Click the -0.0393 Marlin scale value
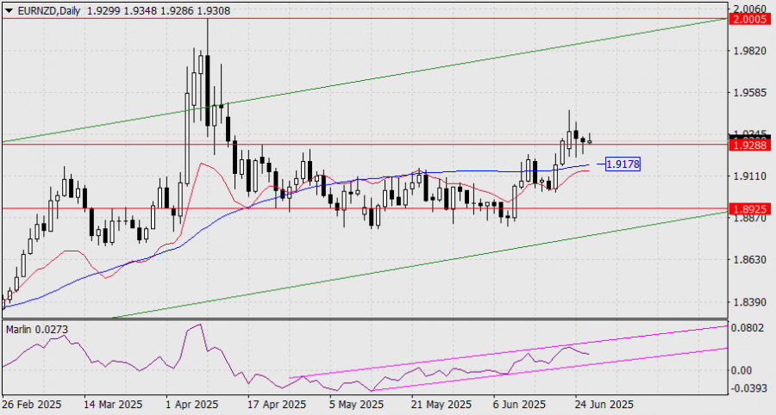 (748, 388)
